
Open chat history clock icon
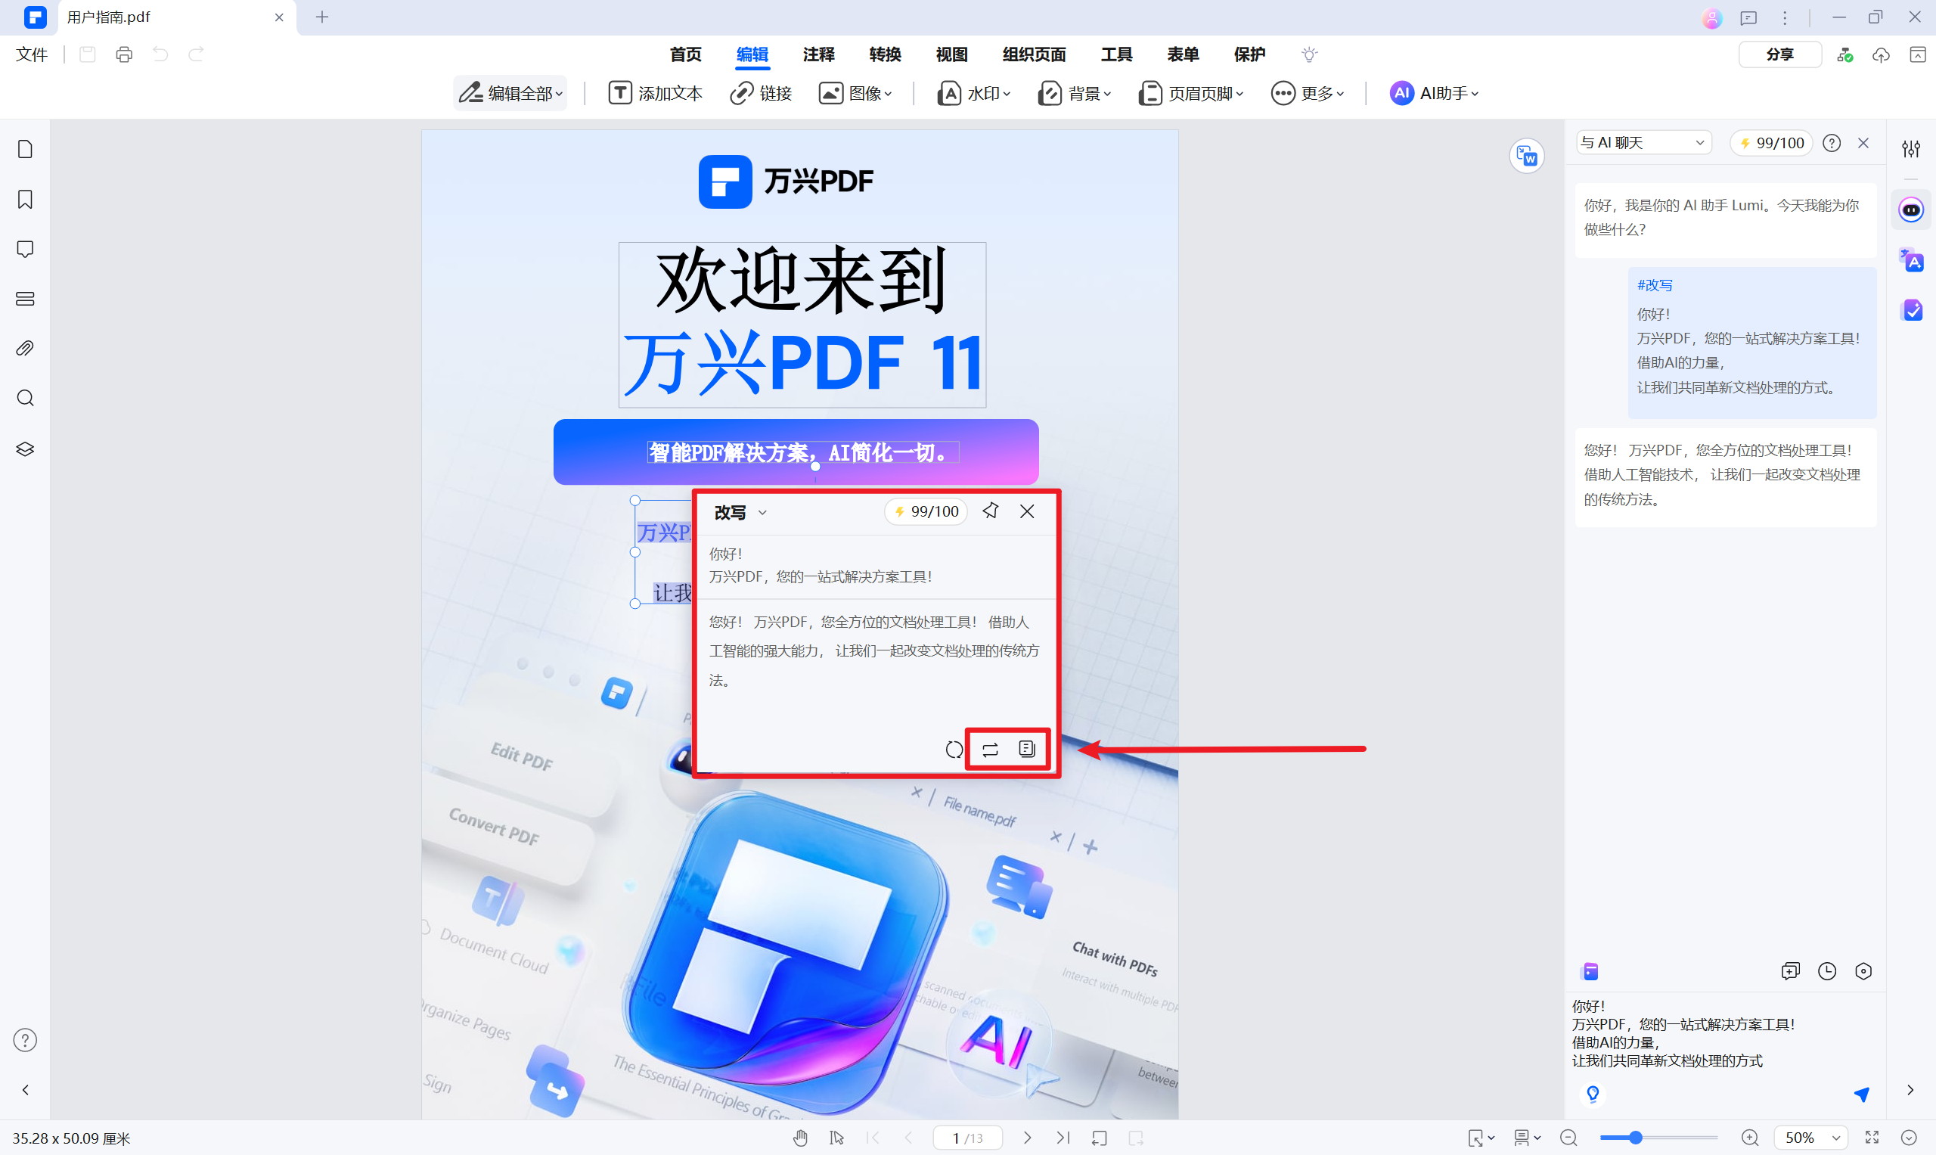coord(1826,970)
